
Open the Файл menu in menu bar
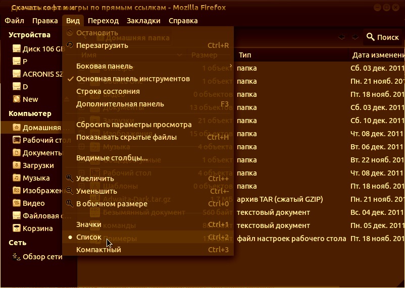[15, 21]
